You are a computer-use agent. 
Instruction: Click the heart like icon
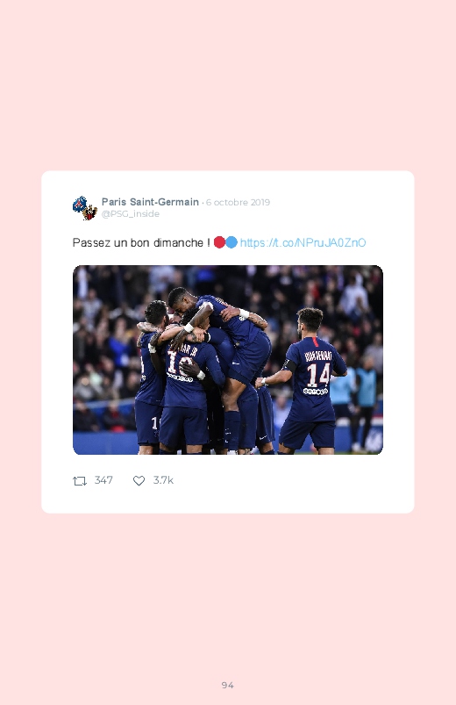(x=139, y=480)
